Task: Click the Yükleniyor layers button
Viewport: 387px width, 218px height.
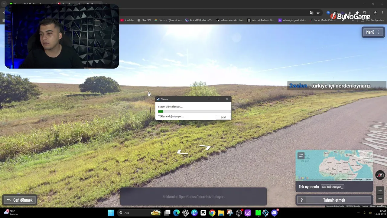Action: pyautogui.click(x=333, y=187)
